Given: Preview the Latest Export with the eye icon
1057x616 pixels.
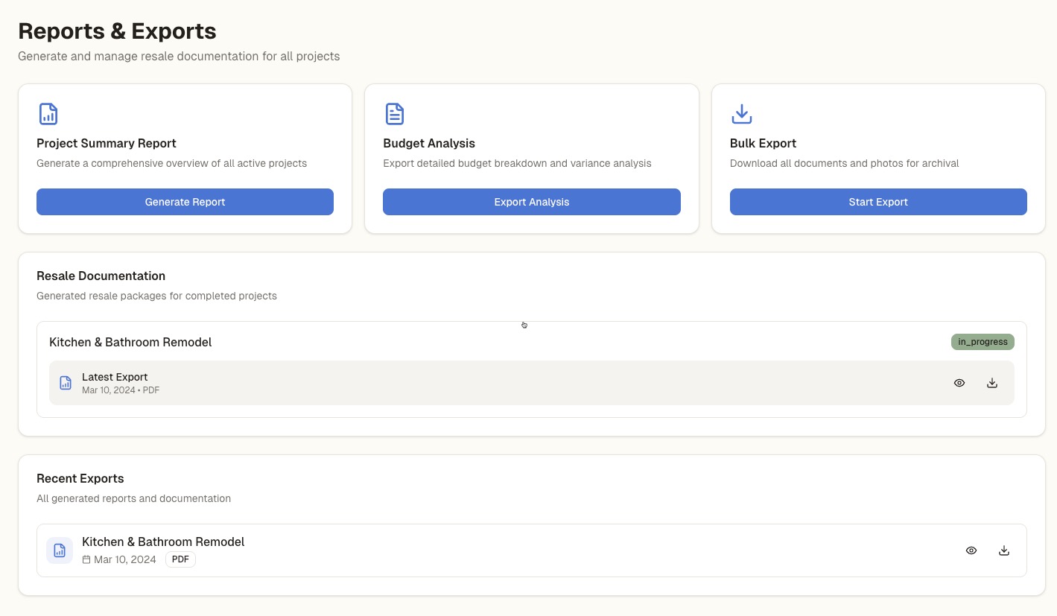Looking at the screenshot, I should click(959, 382).
